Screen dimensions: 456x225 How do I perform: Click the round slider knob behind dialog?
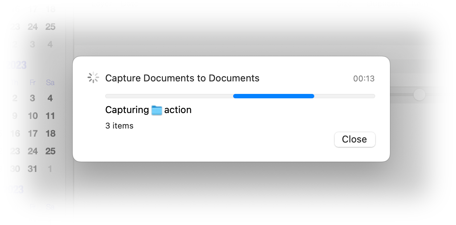pyautogui.click(x=419, y=95)
